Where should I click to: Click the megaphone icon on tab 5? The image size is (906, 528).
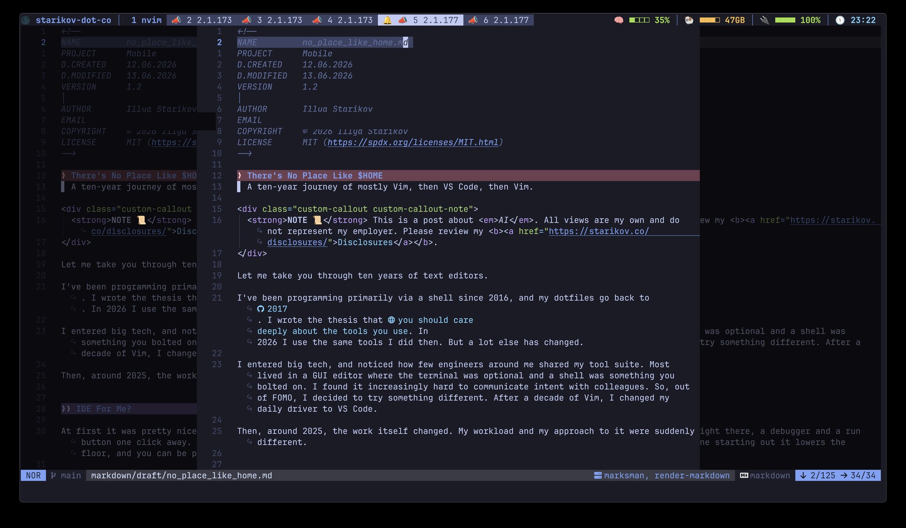point(402,20)
